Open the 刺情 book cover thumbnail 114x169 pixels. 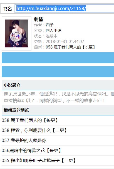(x=17, y=33)
